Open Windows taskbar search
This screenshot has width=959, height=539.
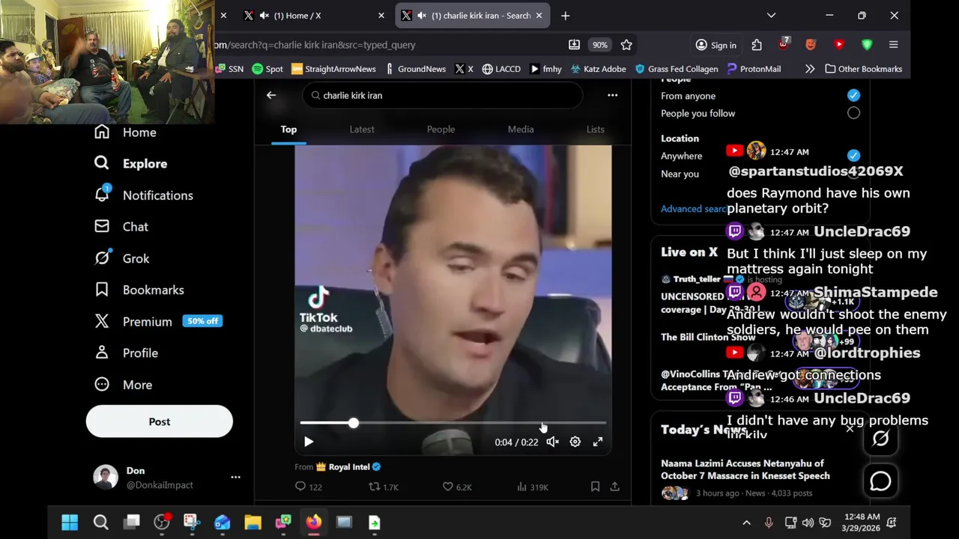tap(100, 523)
